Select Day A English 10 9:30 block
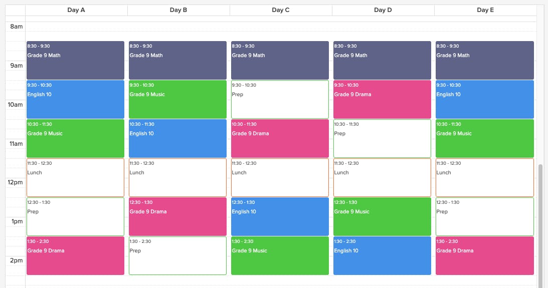 (x=76, y=100)
